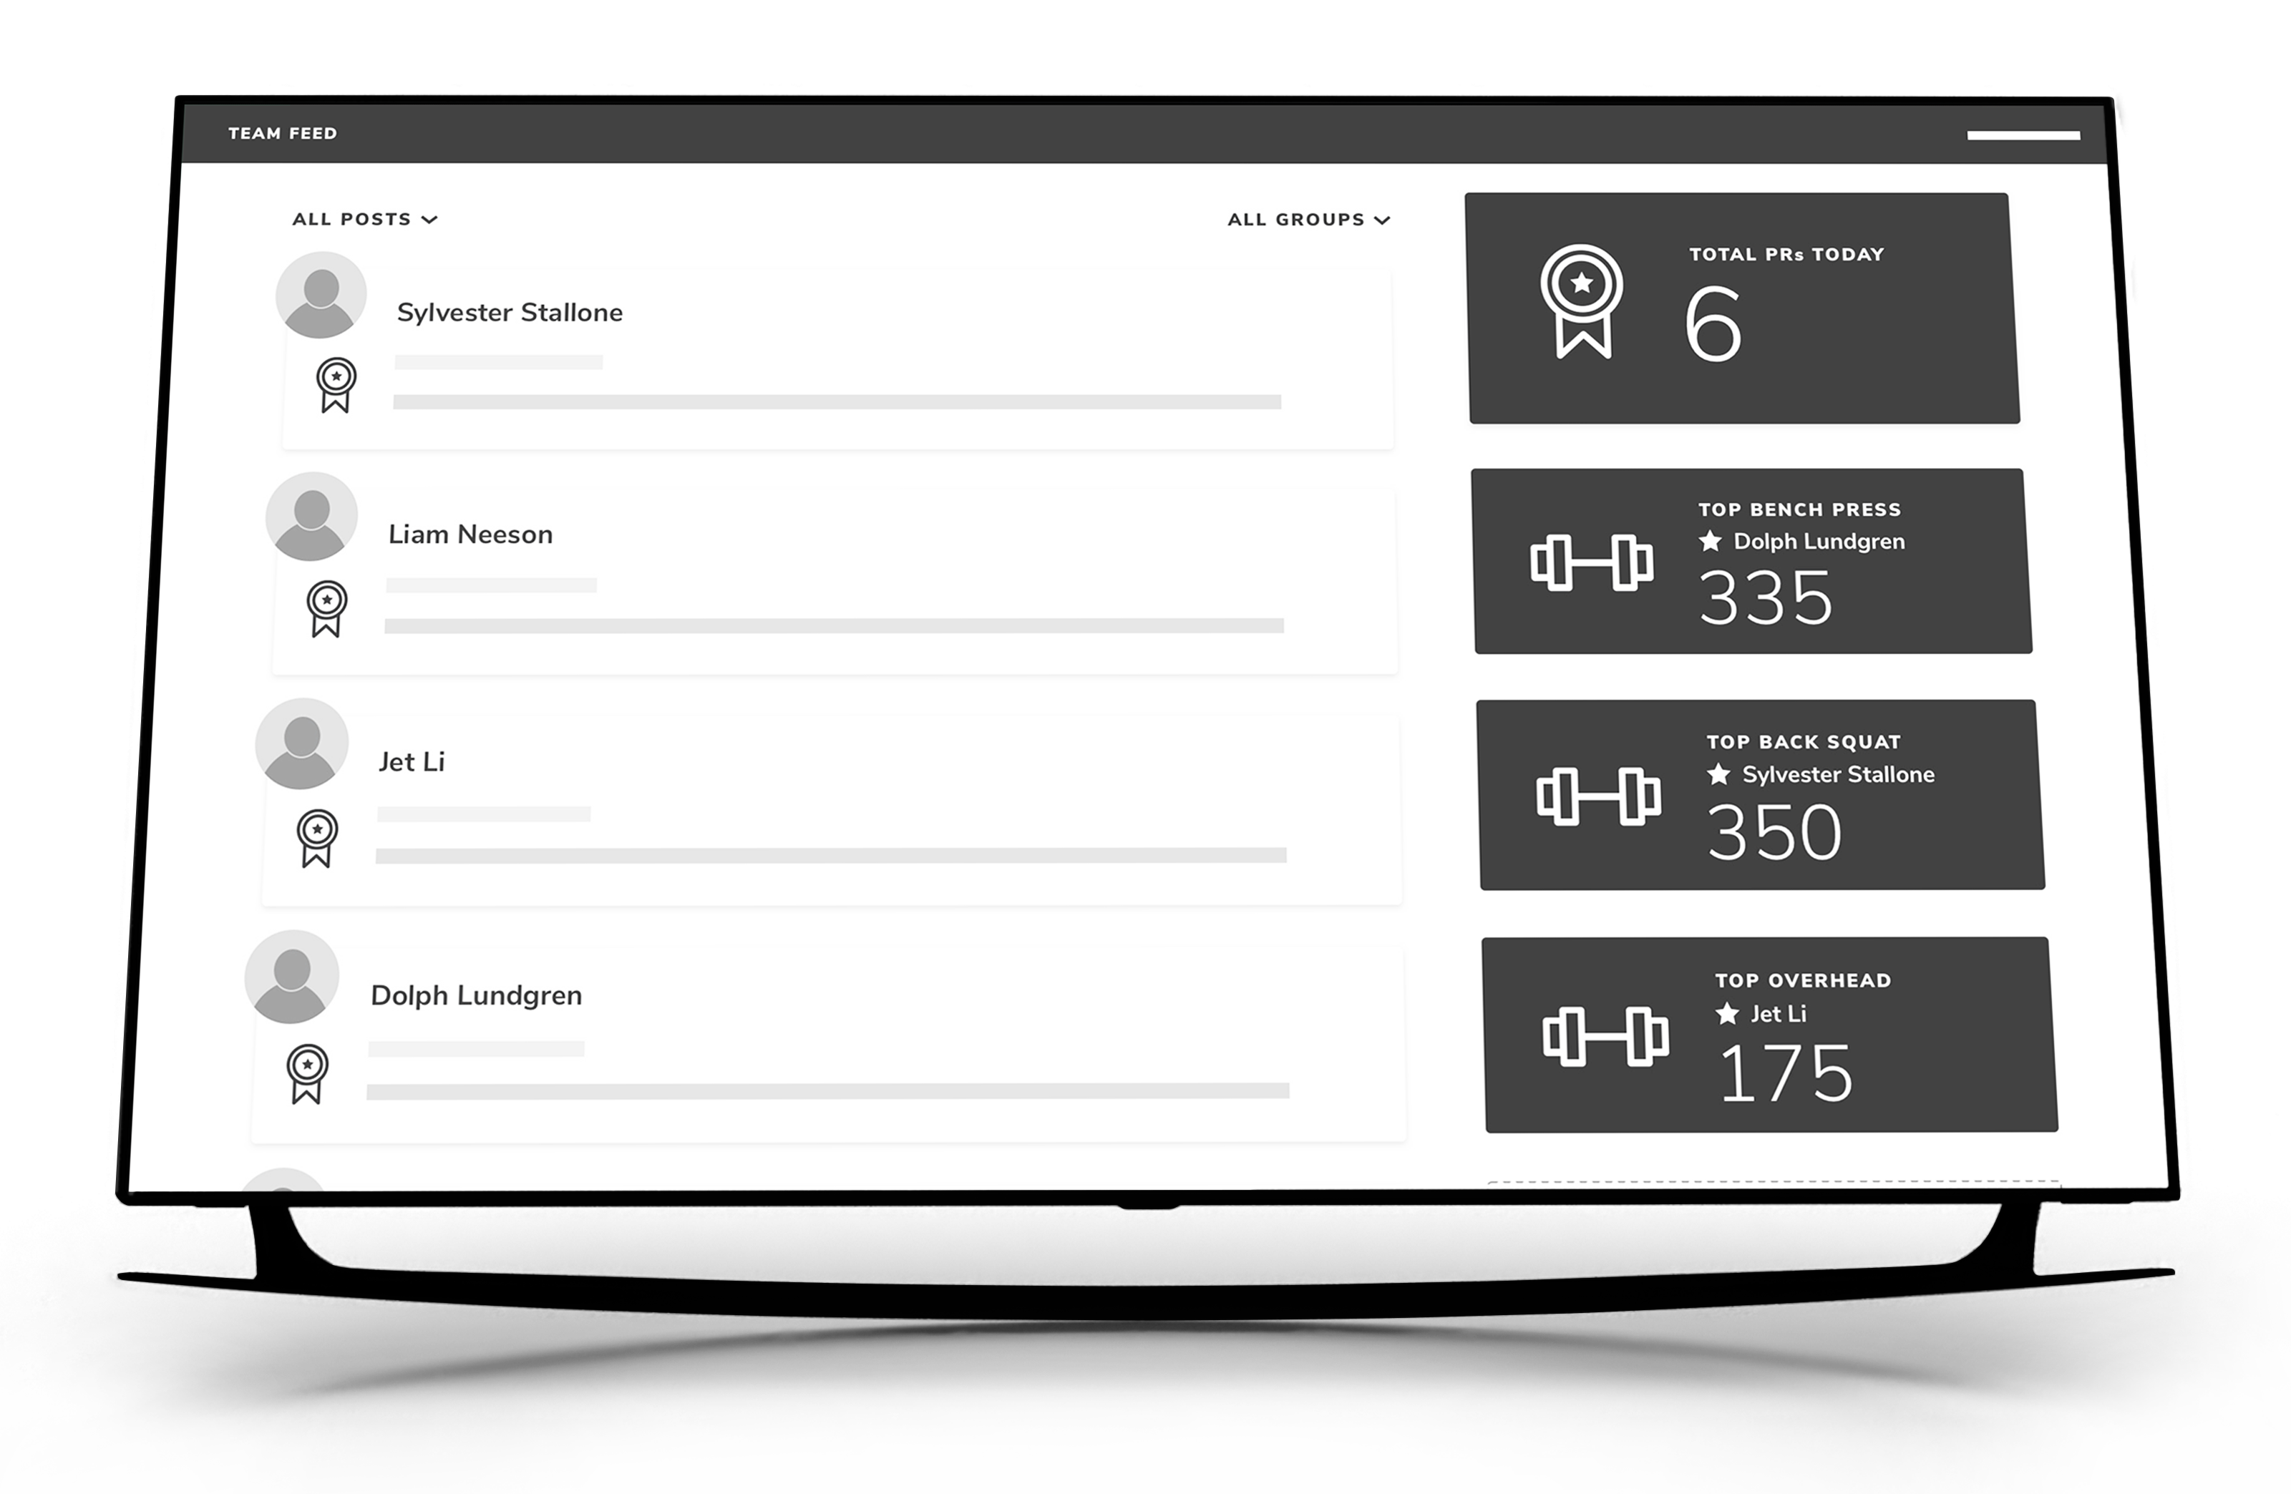This screenshot has width=2291, height=1494.
Task: Open the All Groups filter dropdown
Action: 1309,220
